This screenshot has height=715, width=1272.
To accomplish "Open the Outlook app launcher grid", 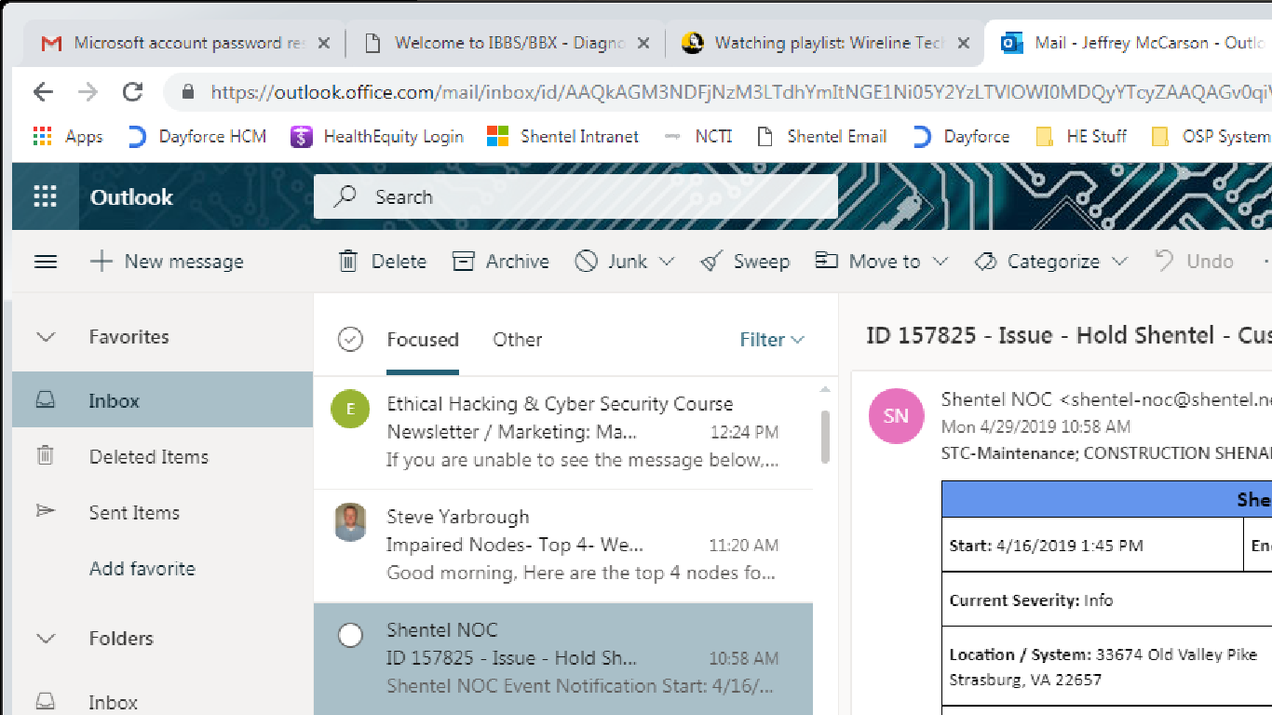I will tap(45, 196).
